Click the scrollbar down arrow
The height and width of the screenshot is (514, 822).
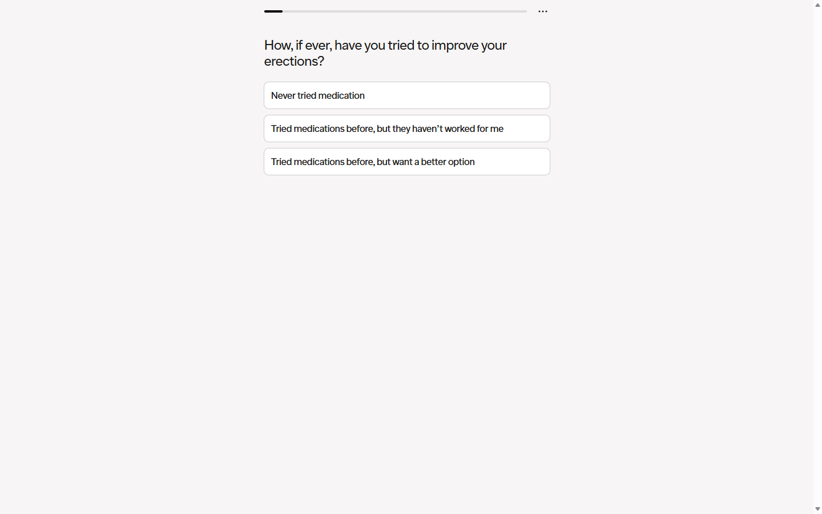[x=817, y=509]
